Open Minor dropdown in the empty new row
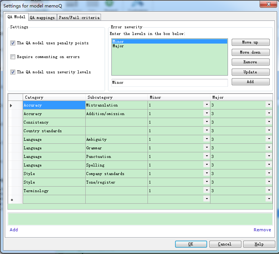This screenshot has height=254, width=279. pyautogui.click(x=207, y=199)
